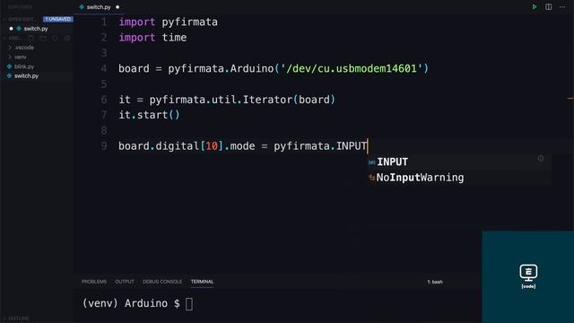The width and height of the screenshot is (574, 323).
Task: Collapse the Open Editors section
Action: tap(21, 19)
